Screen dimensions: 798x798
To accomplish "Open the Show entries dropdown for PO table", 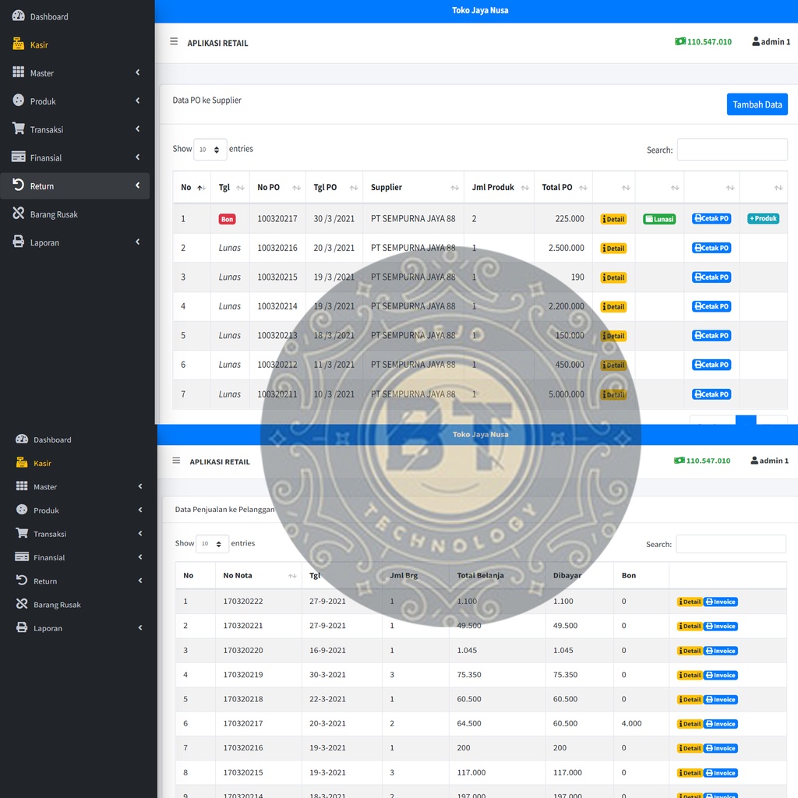I will click(210, 150).
